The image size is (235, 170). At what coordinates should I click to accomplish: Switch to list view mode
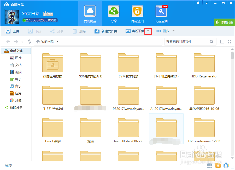tap(222, 42)
